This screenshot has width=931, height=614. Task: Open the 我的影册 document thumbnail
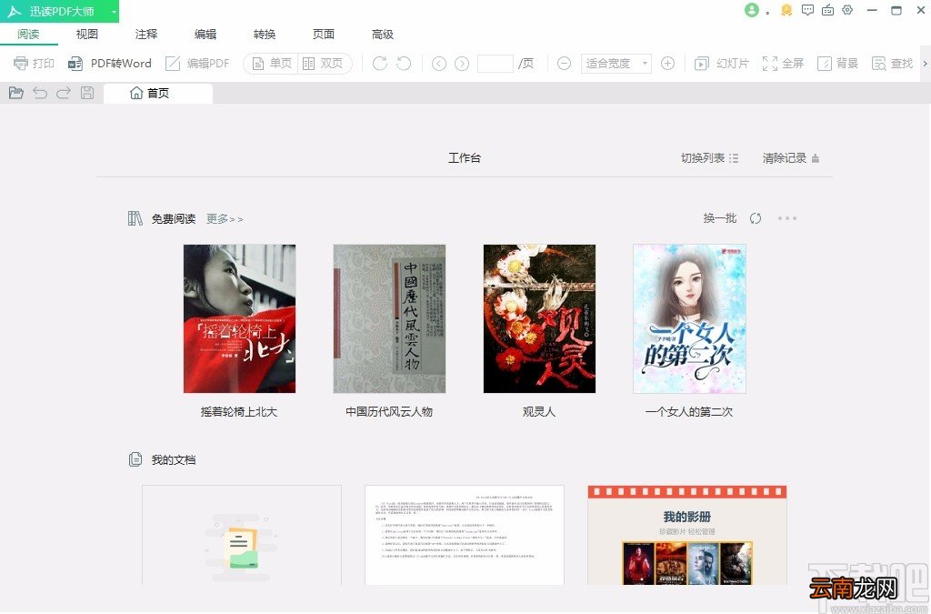(x=687, y=535)
